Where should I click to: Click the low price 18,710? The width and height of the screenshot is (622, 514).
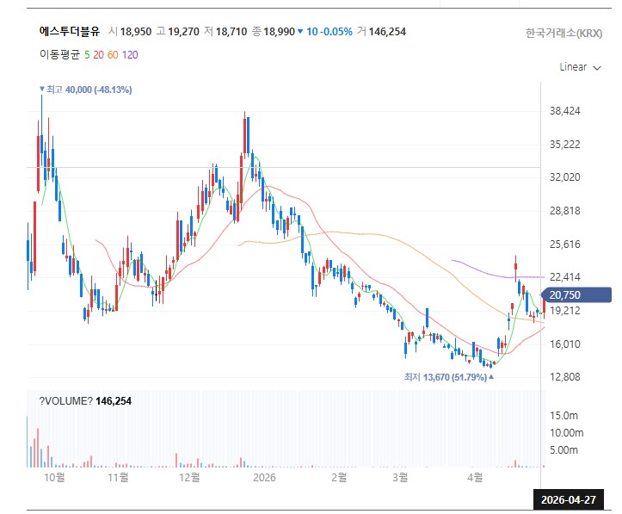231,32
